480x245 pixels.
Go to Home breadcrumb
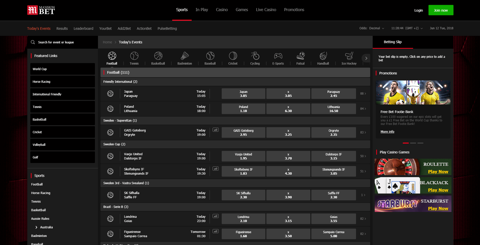click(x=107, y=42)
